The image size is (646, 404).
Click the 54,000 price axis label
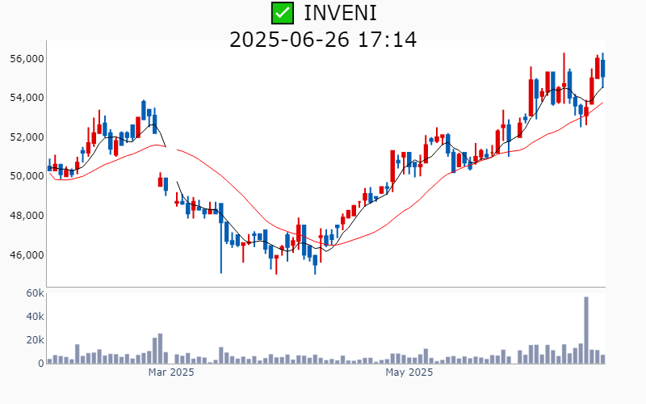(x=27, y=98)
